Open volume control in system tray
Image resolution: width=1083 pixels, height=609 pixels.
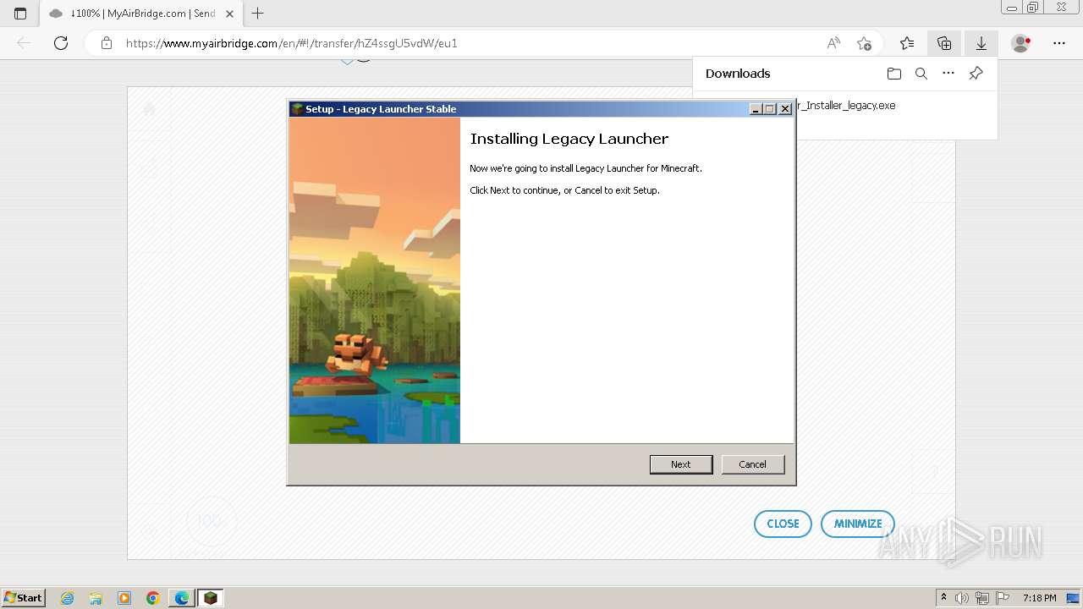coord(962,598)
